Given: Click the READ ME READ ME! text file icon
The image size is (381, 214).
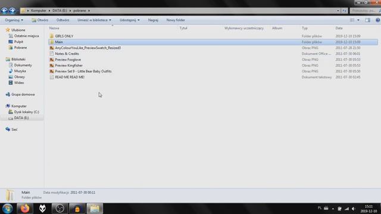Looking at the screenshot, I should (52, 77).
